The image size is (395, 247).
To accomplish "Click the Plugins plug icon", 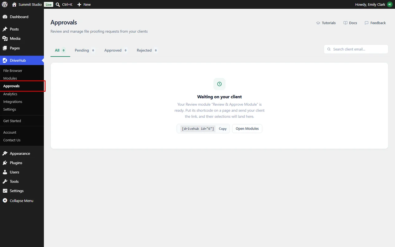I will [5, 163].
